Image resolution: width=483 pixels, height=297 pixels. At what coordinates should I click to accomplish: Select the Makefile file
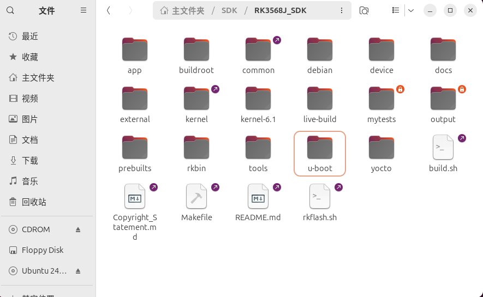coord(196,203)
